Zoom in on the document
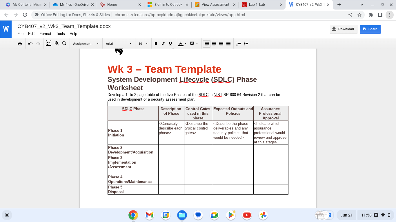 tap(57, 43)
